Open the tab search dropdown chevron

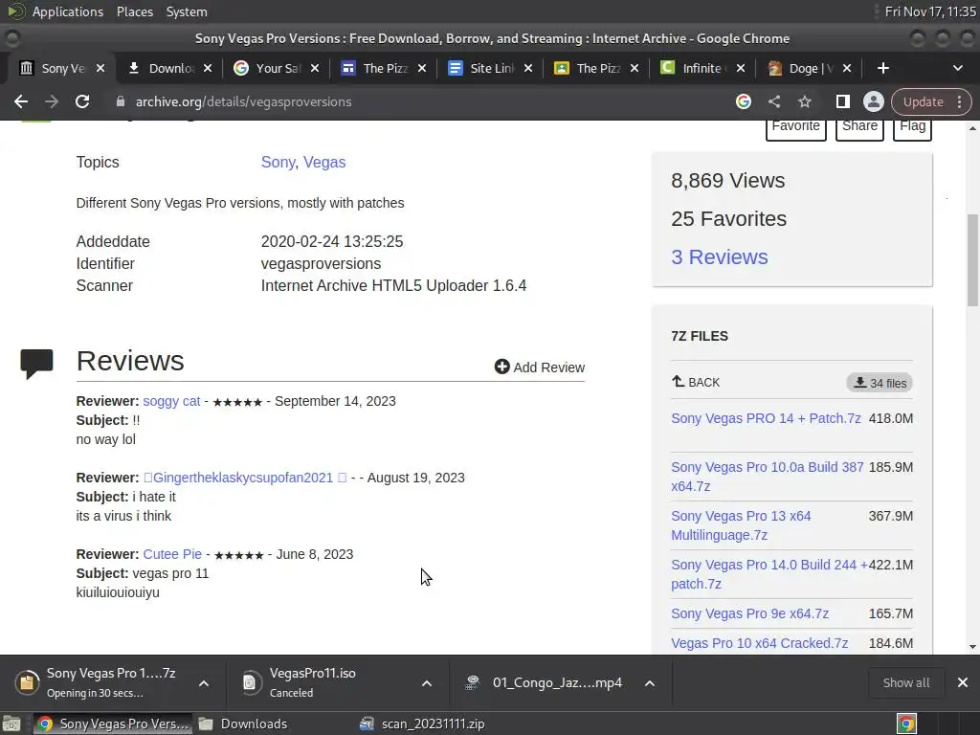click(x=957, y=68)
